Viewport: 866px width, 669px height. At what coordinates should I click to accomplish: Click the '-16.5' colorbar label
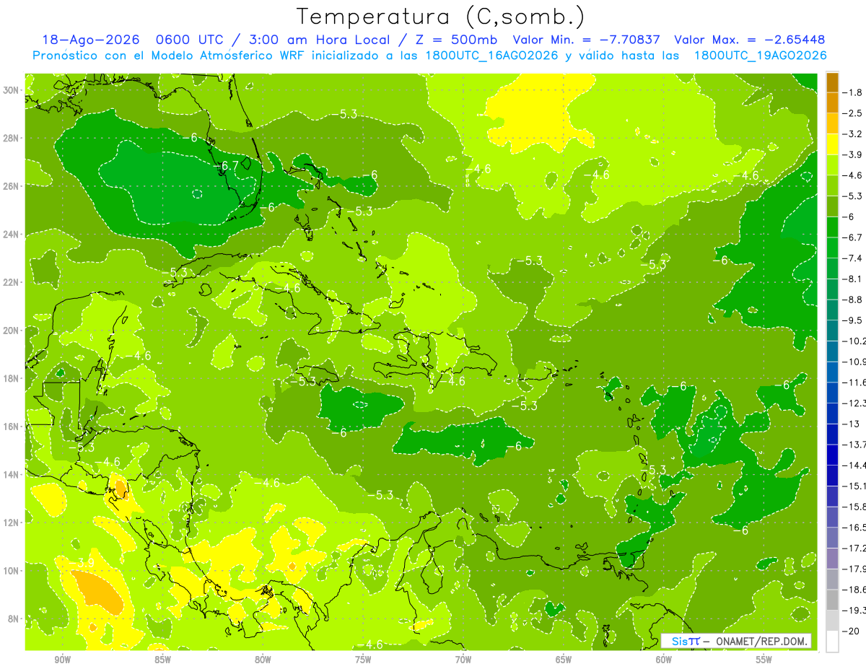(x=854, y=528)
